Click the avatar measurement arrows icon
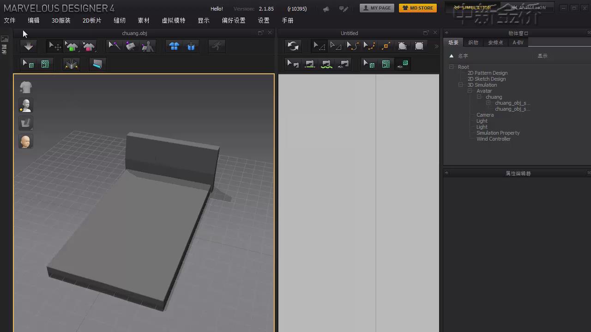Image resolution: width=591 pixels, height=332 pixels. coord(71,64)
